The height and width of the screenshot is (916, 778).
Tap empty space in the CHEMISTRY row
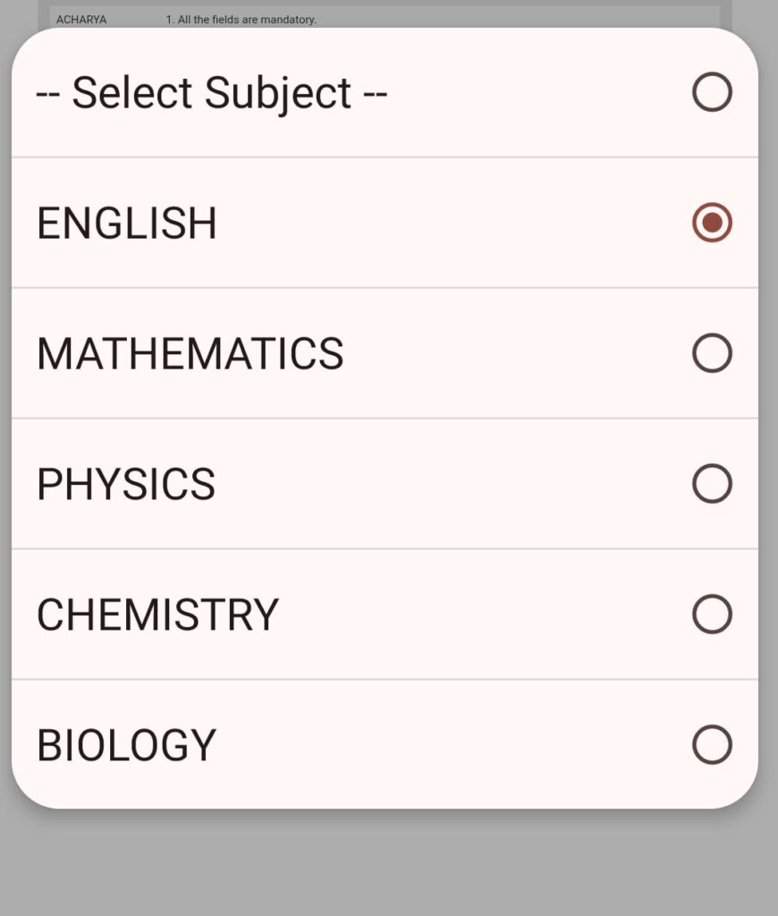(483, 615)
